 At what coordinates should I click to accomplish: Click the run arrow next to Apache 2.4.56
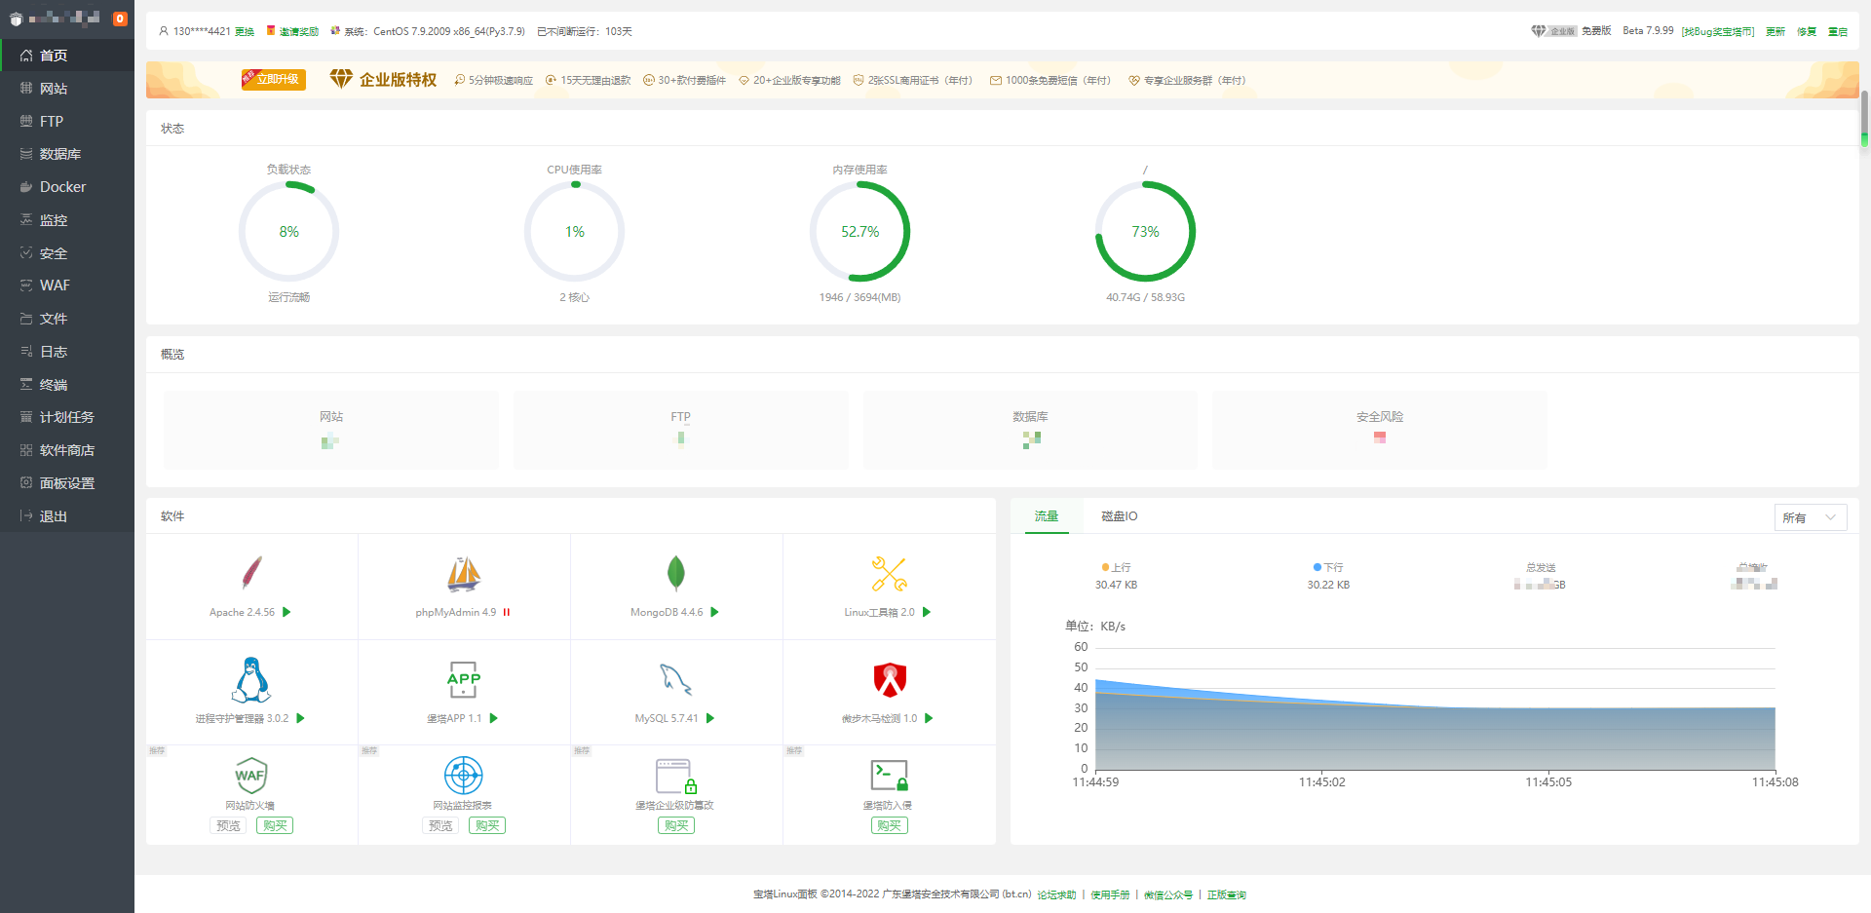(286, 612)
